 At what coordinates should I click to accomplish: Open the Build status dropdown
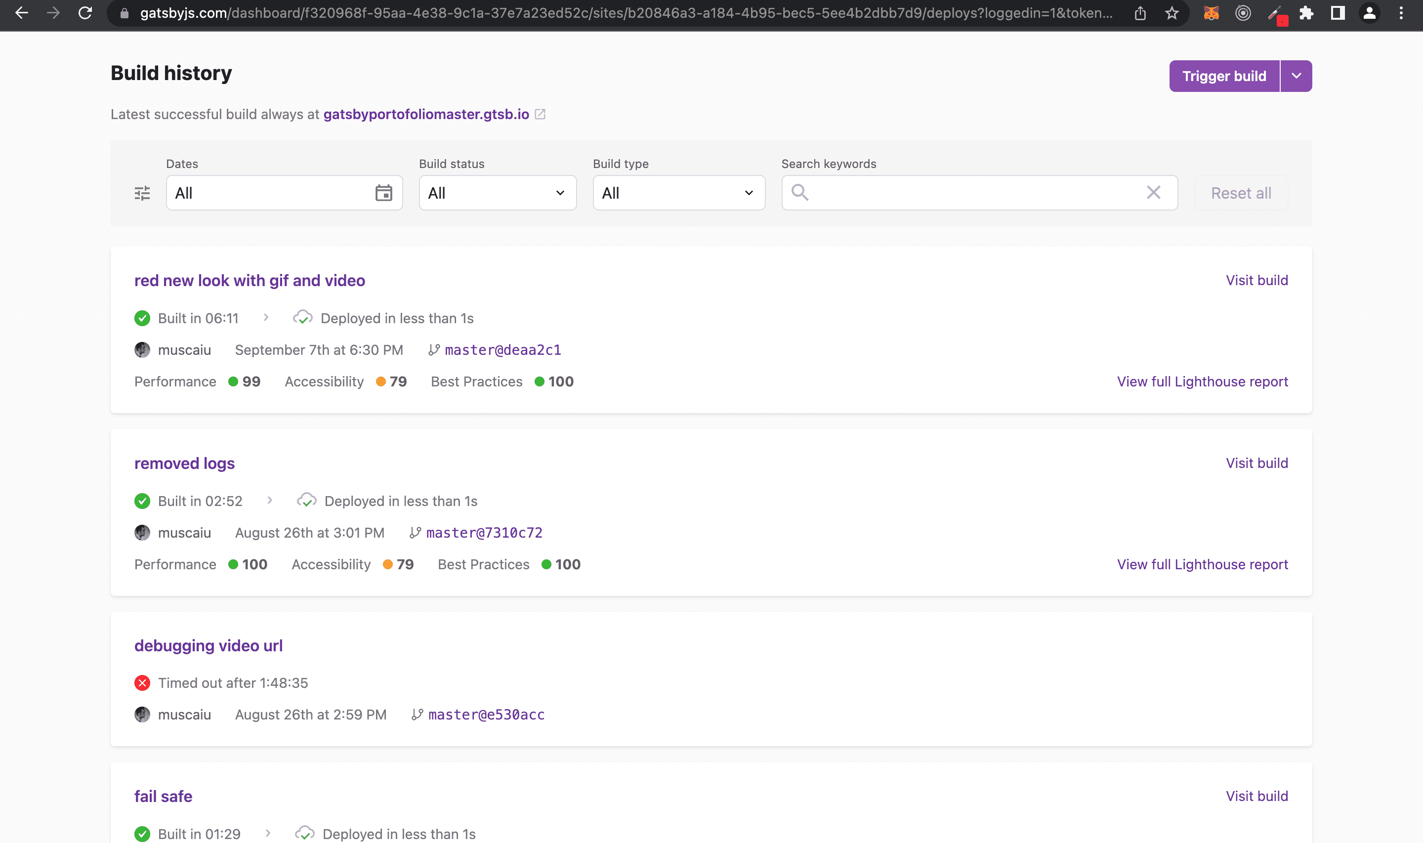[498, 193]
